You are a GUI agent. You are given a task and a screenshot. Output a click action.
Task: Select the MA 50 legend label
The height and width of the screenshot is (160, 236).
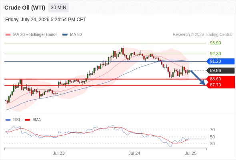(76, 35)
